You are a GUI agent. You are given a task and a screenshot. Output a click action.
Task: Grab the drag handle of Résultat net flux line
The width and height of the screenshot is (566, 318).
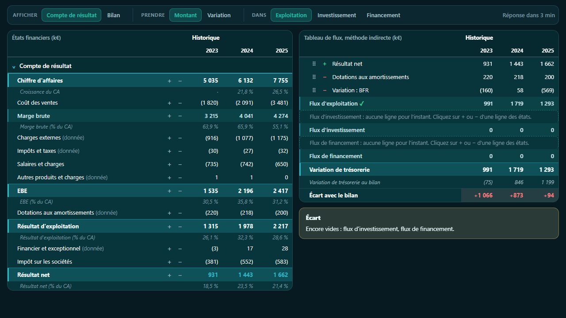pos(314,64)
